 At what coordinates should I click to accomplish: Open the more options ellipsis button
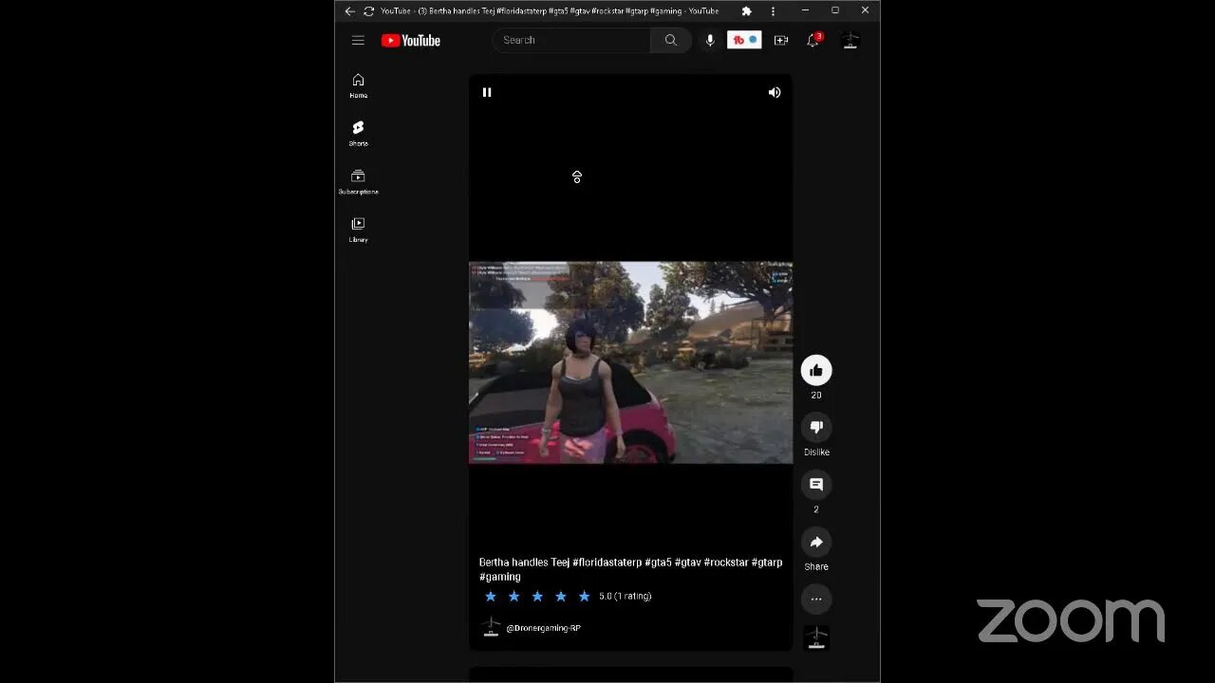pyautogui.click(x=816, y=599)
